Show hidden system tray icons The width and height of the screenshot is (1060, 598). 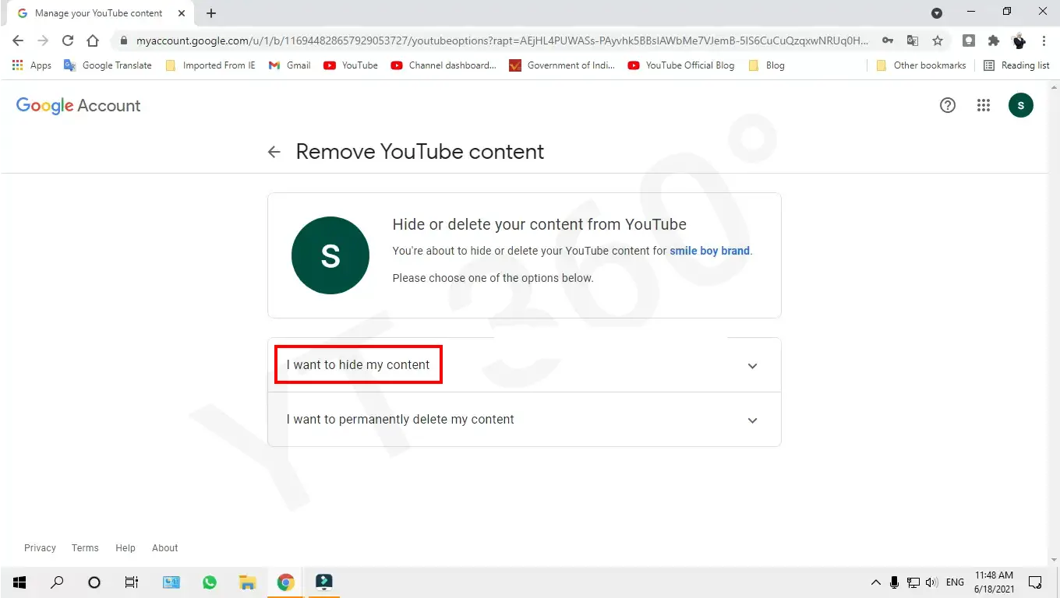click(x=876, y=582)
